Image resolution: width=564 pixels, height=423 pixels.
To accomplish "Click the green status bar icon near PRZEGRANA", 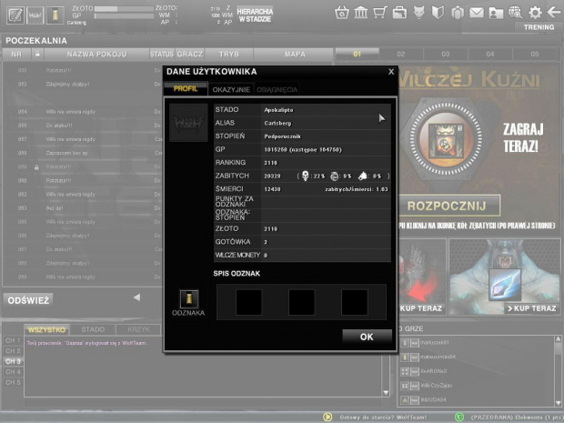I will pyautogui.click(x=459, y=417).
